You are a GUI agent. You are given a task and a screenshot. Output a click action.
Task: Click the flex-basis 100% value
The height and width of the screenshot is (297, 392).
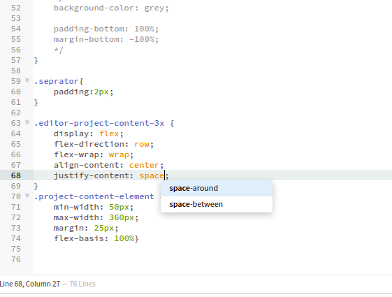pos(124,238)
